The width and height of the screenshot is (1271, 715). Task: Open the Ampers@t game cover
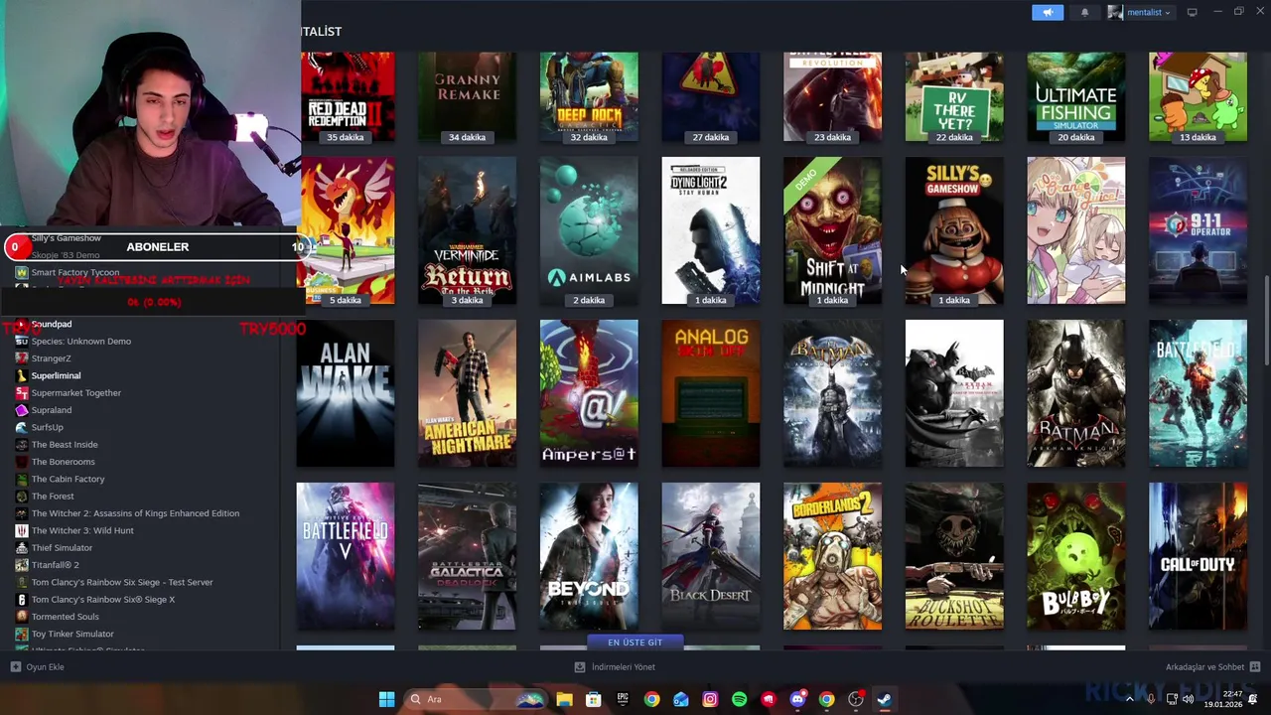point(589,393)
